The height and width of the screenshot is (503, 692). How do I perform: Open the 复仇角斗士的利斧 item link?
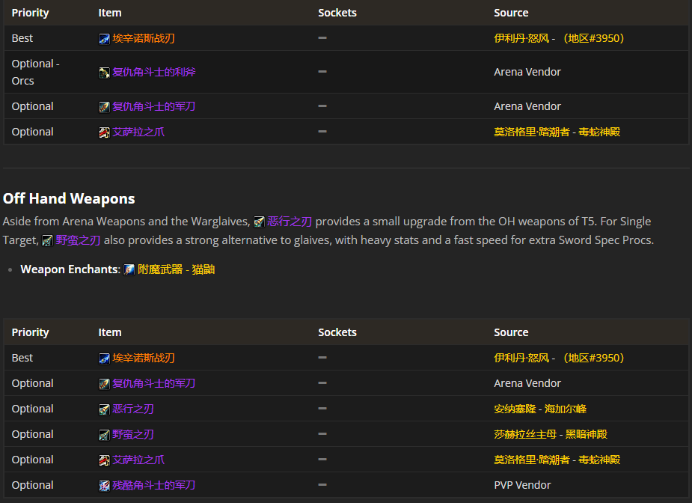pyautogui.click(x=153, y=73)
